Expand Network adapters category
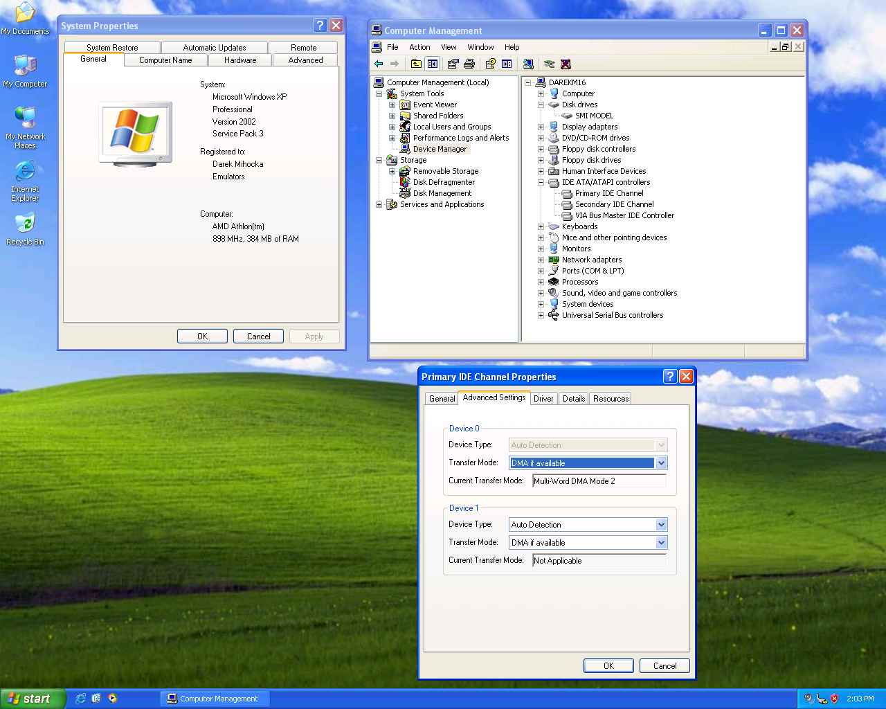Image resolution: width=886 pixels, height=709 pixels. pos(541,260)
